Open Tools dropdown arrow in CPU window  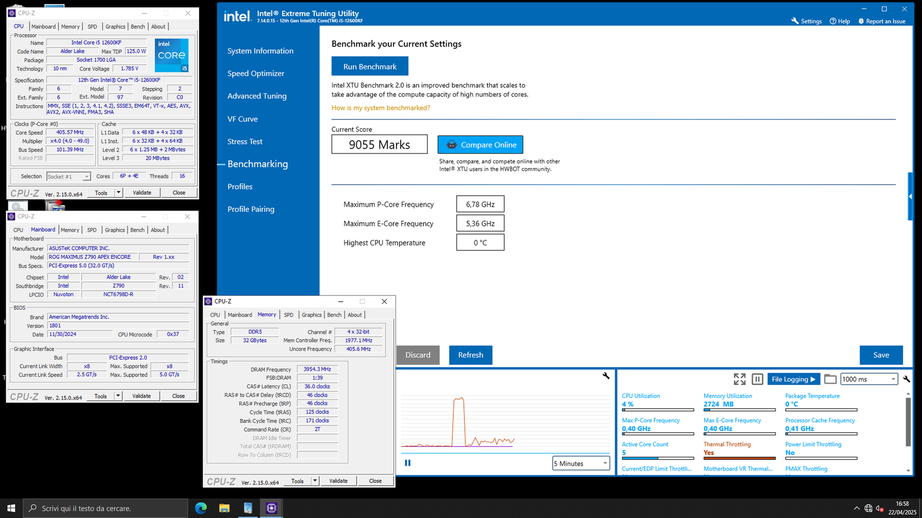119,193
